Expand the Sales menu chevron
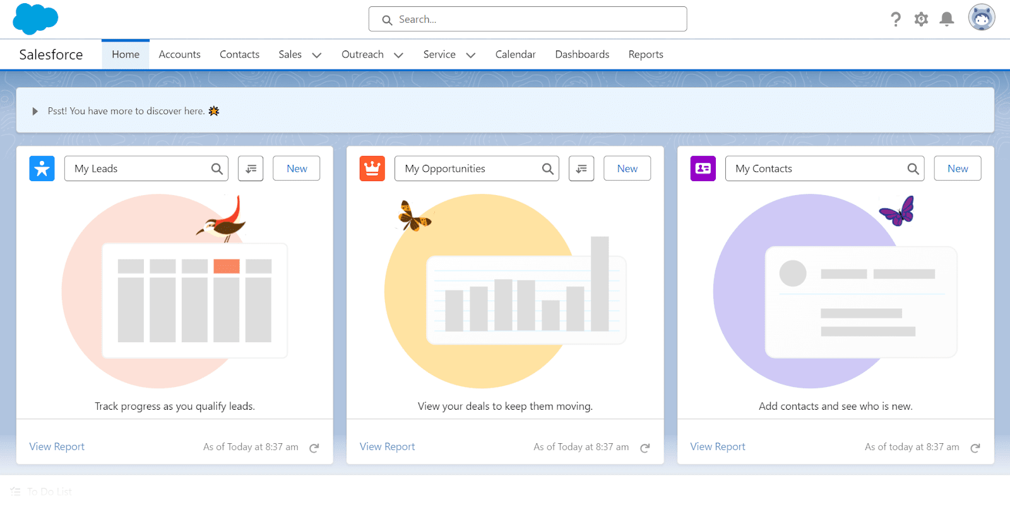1010x507 pixels. pyautogui.click(x=317, y=55)
